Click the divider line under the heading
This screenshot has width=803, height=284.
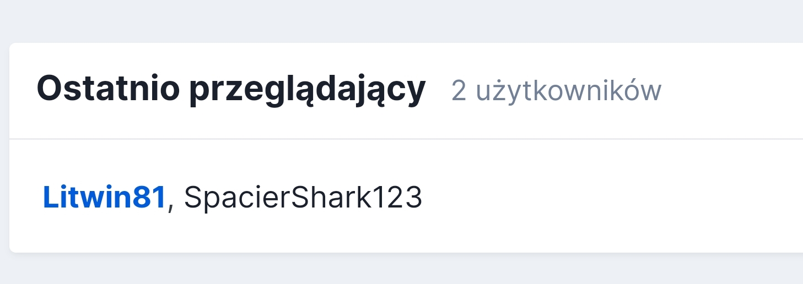point(406,139)
